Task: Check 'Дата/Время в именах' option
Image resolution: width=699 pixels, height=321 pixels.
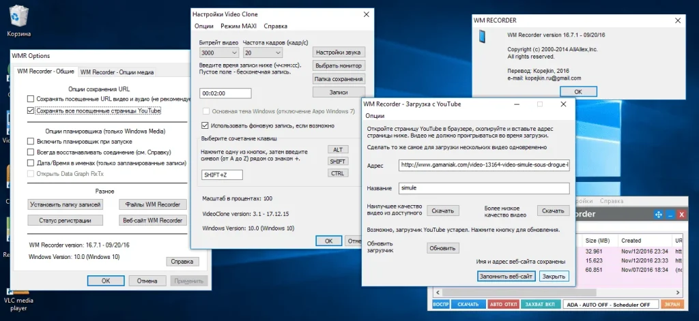Action: (30, 163)
